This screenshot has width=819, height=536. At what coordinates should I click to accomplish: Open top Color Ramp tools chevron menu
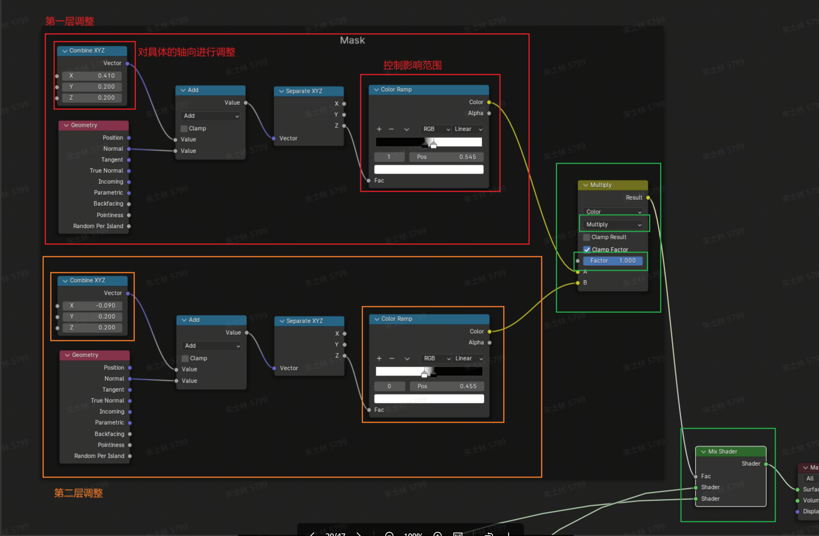click(406, 129)
